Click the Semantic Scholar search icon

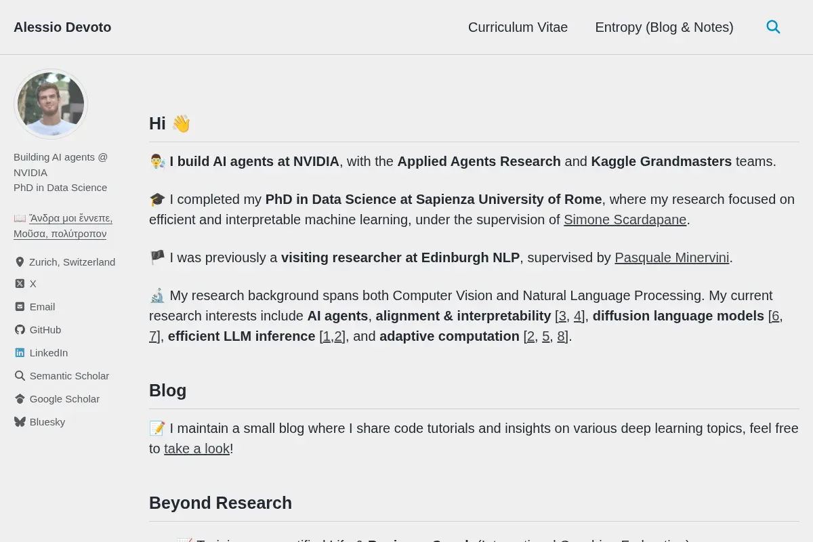pos(20,376)
